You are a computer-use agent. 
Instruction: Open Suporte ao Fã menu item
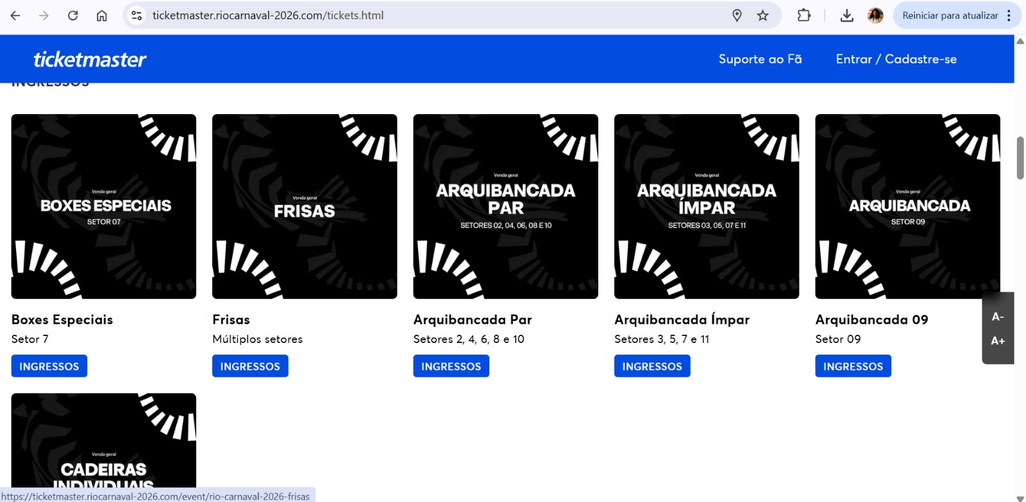tap(760, 59)
